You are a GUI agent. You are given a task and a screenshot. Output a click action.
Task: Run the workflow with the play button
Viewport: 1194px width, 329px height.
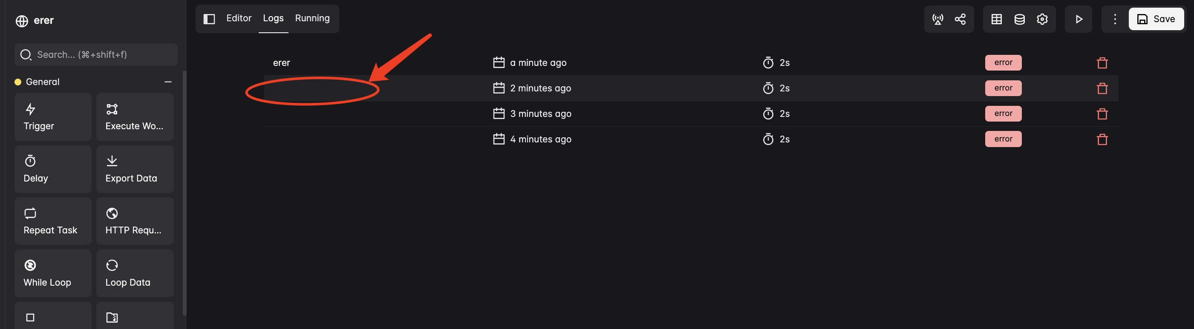[1078, 19]
